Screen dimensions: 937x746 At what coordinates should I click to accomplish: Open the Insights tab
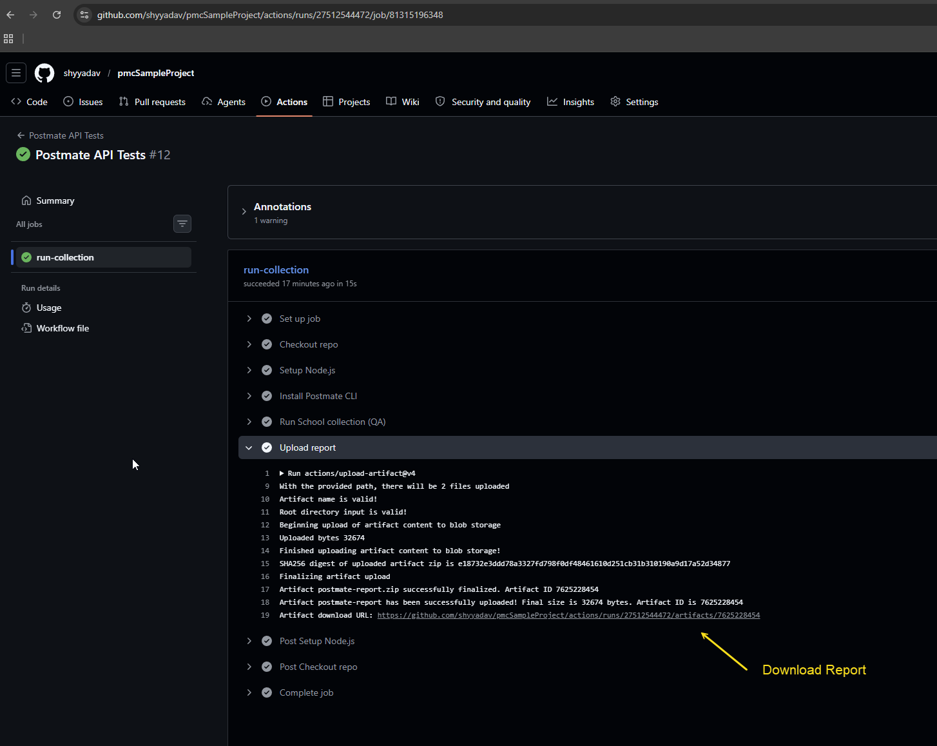point(570,102)
